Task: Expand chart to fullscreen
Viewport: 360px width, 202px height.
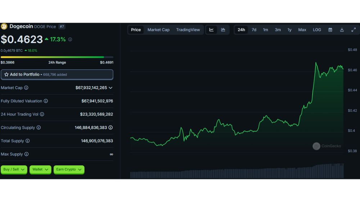Action: (x=353, y=30)
